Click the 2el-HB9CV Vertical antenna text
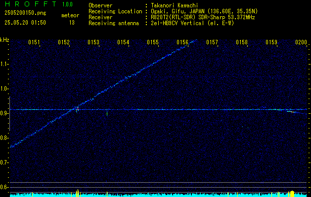 pos(192,23)
